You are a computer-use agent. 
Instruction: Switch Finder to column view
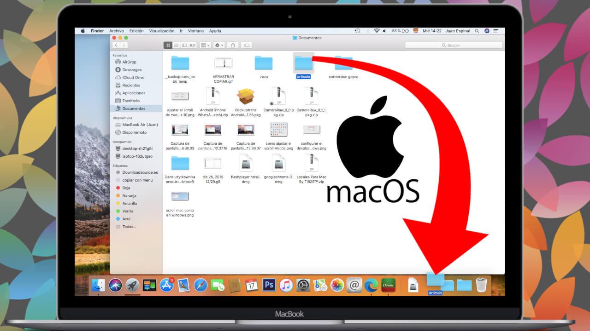[x=184, y=45]
